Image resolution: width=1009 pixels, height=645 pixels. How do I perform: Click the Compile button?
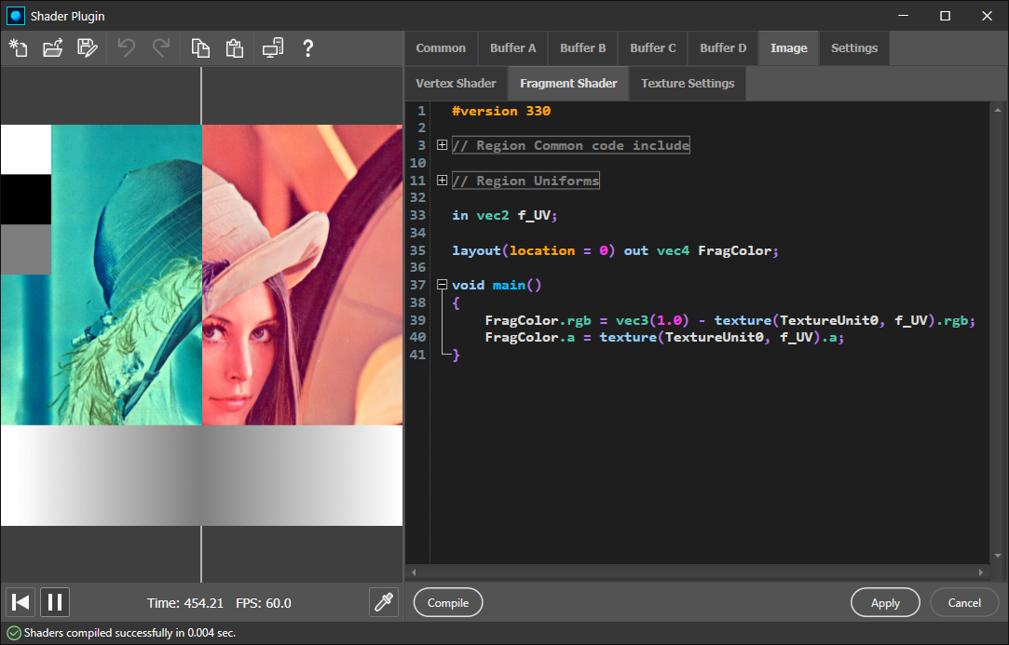pos(448,602)
